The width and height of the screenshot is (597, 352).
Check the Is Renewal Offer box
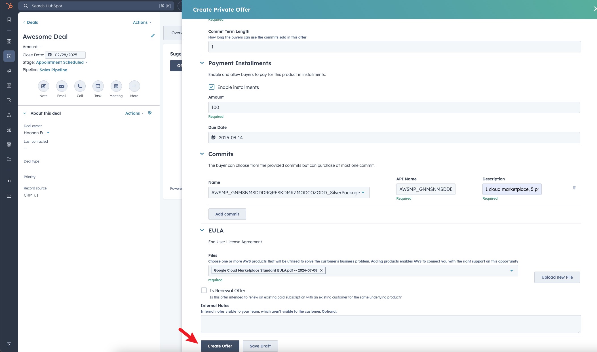point(204,290)
